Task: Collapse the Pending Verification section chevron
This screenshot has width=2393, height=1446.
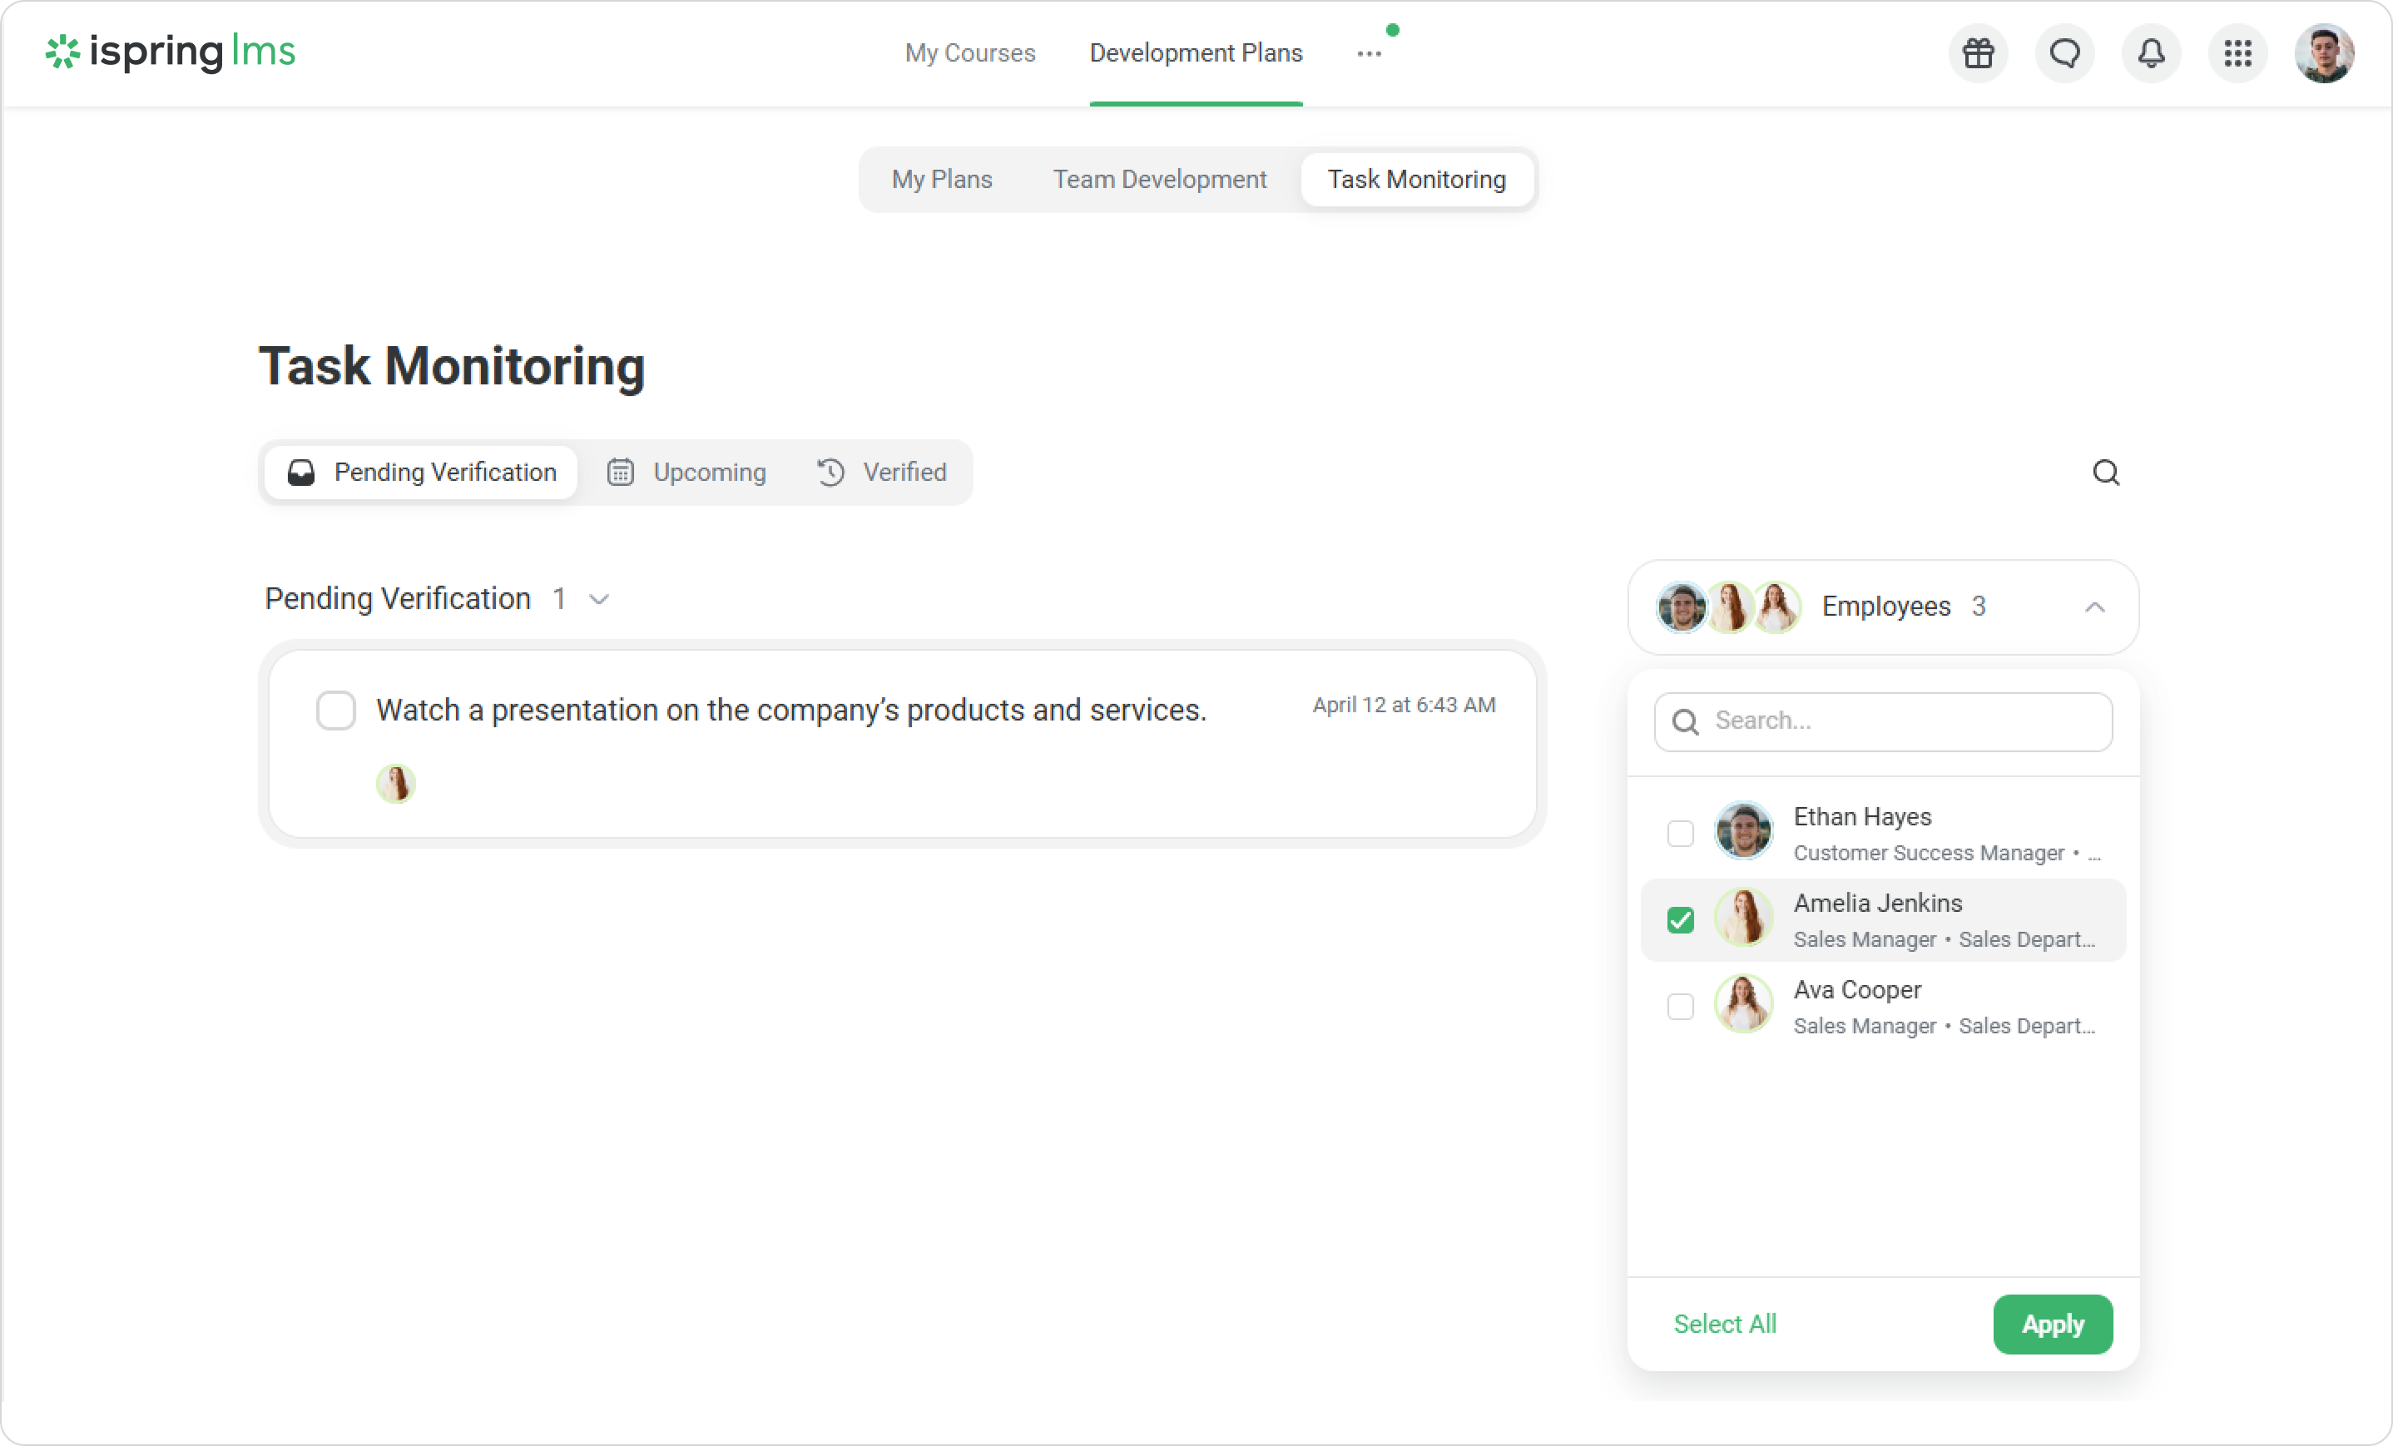Action: point(599,599)
